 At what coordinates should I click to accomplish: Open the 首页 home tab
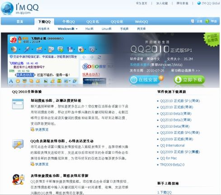20,22
